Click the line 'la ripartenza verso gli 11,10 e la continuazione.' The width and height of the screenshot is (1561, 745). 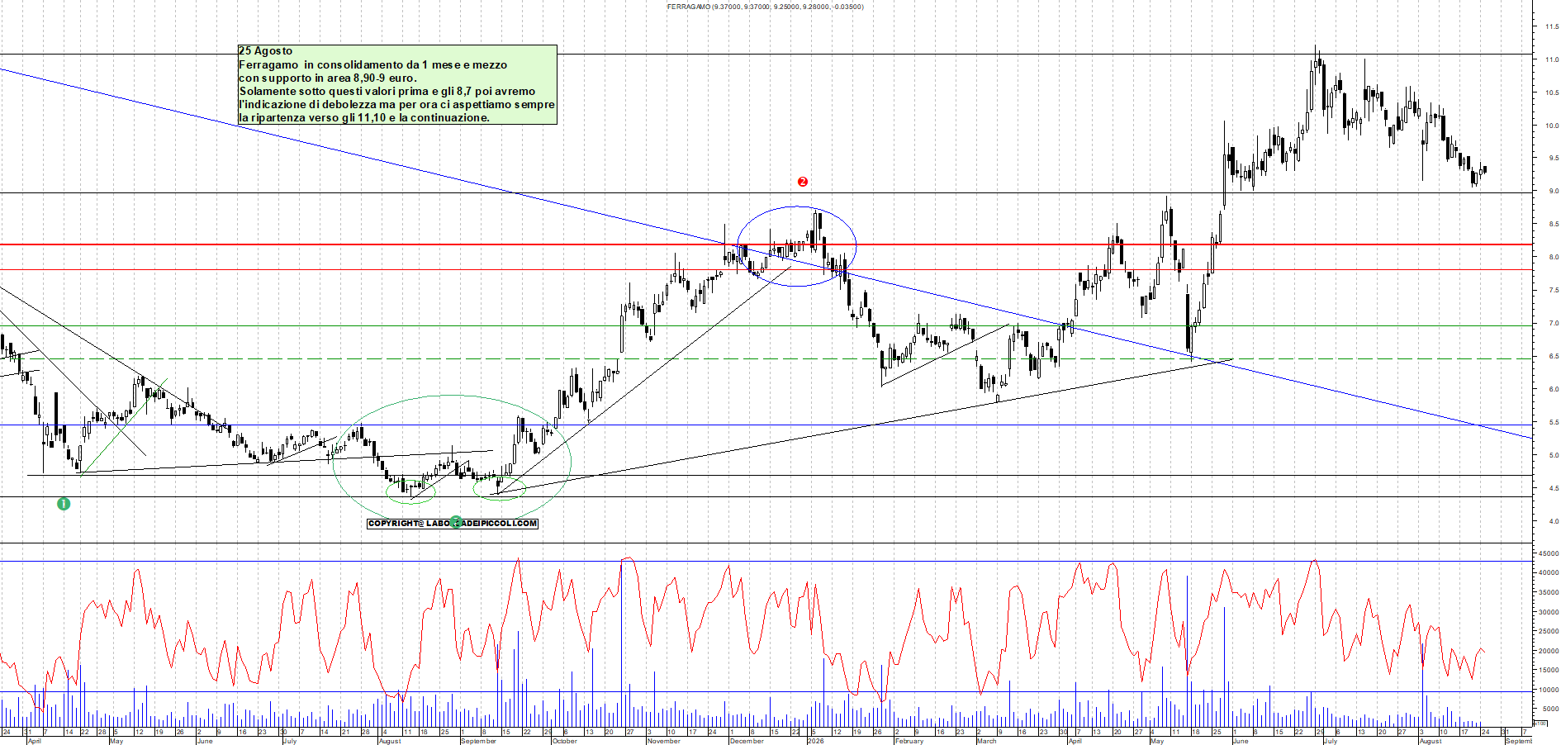click(x=364, y=117)
